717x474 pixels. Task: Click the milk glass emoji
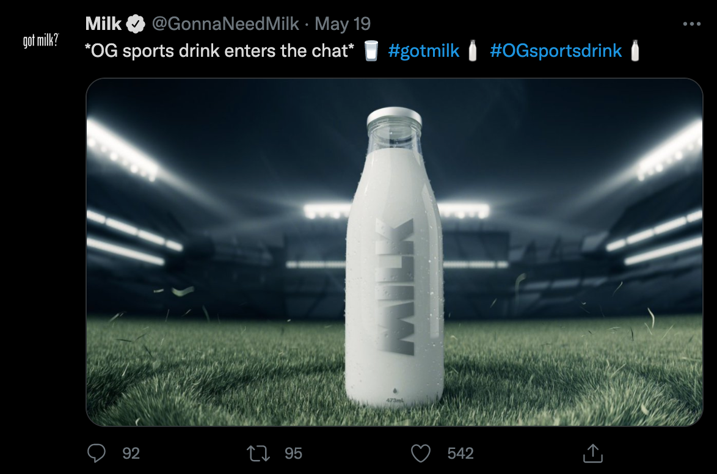(371, 50)
